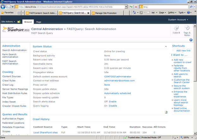Open Favorites with the star button
The height and width of the screenshot is (140, 197).
pos(7,13)
